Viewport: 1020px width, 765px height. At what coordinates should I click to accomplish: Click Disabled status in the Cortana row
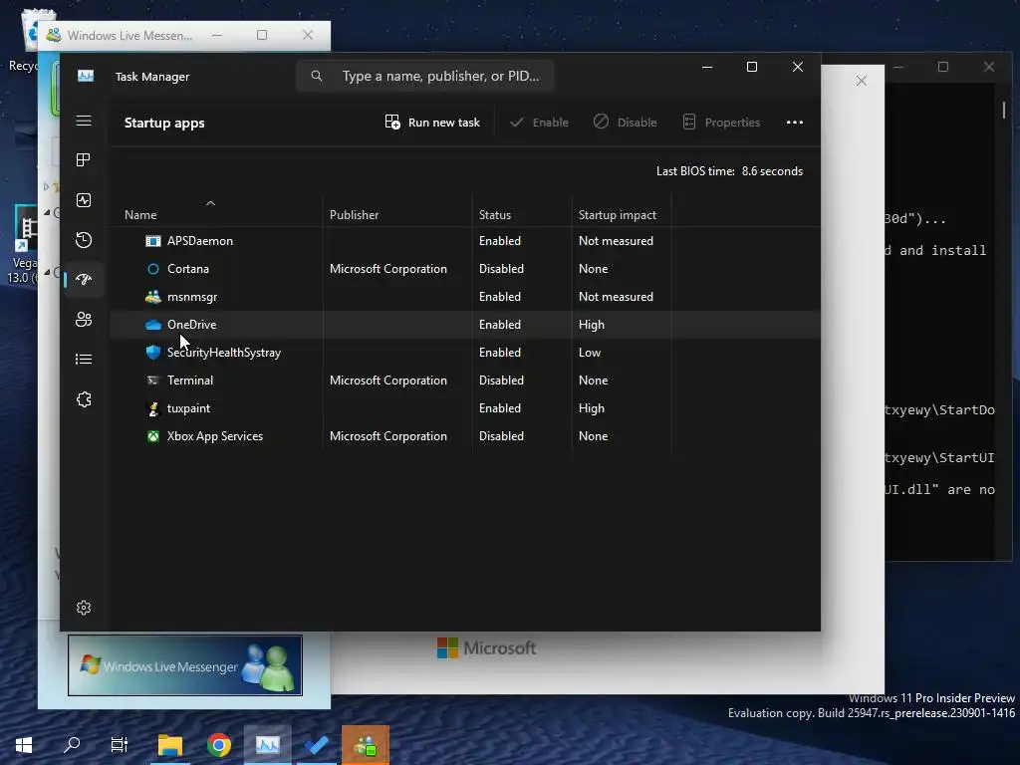click(x=501, y=269)
